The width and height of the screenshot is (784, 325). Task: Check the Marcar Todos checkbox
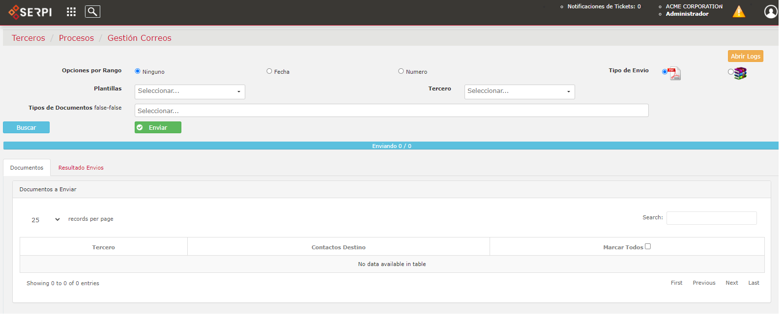(648, 247)
